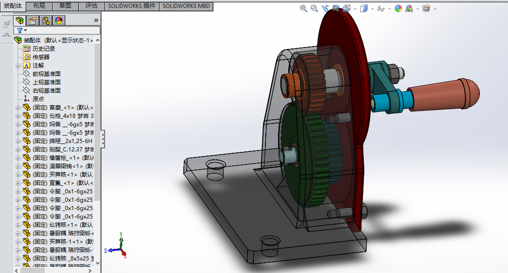The height and width of the screenshot is (273, 508).
Task: Click the part icon of the C.12.37 row
Action: [x=27, y=149]
